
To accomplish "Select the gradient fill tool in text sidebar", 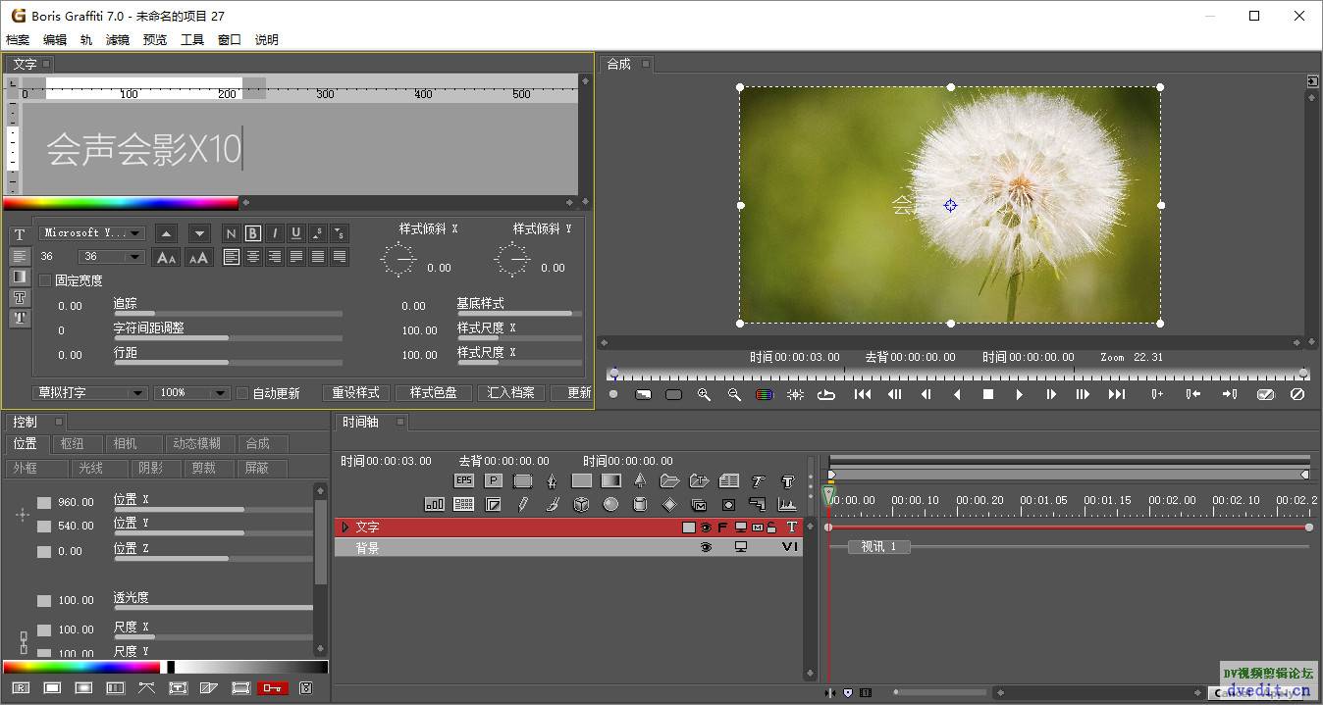I will [19, 277].
